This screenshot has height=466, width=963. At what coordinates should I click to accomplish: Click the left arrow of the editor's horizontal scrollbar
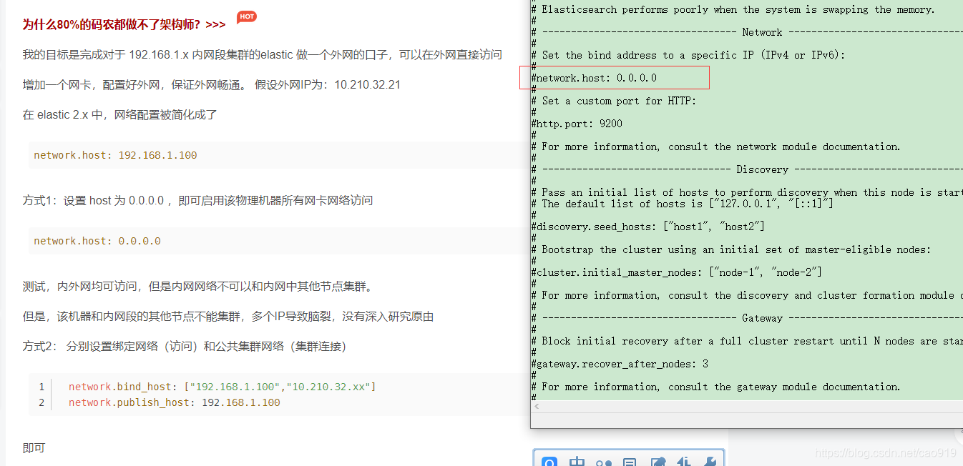537,407
